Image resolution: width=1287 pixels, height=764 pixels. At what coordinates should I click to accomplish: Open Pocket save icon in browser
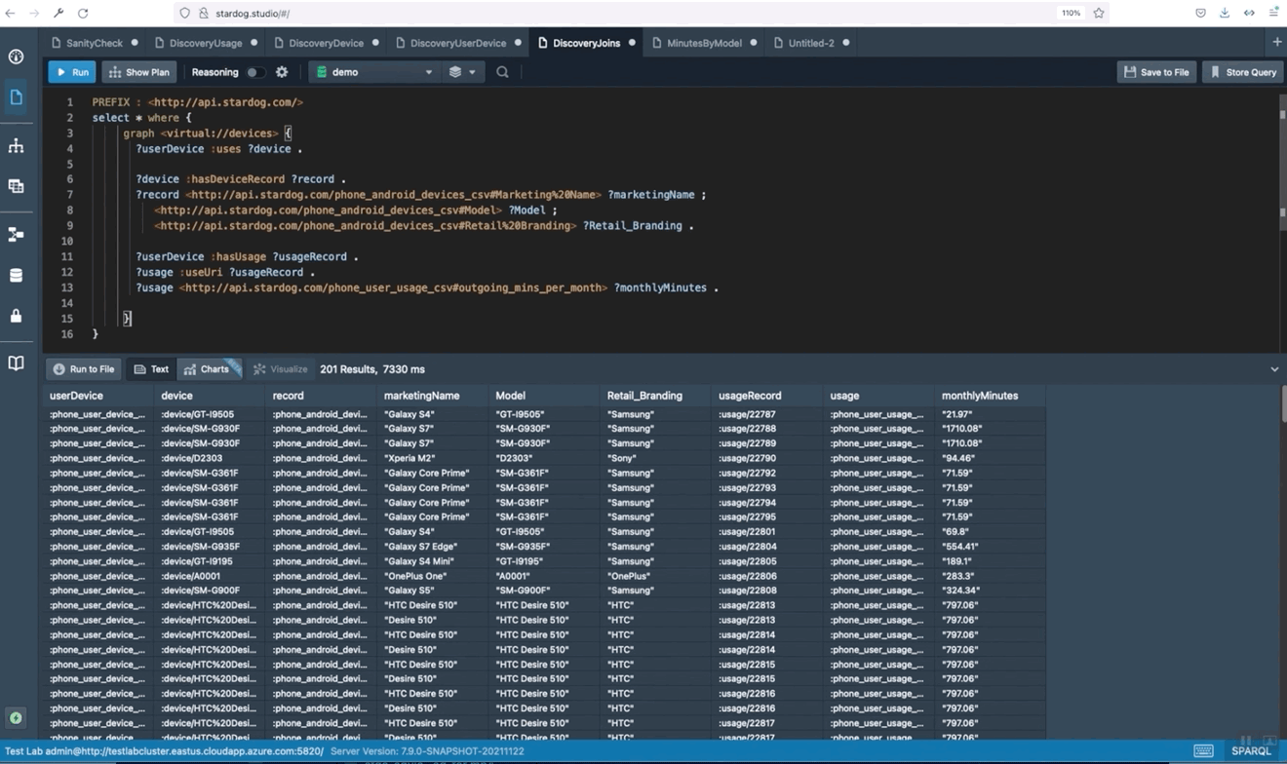tap(1200, 13)
